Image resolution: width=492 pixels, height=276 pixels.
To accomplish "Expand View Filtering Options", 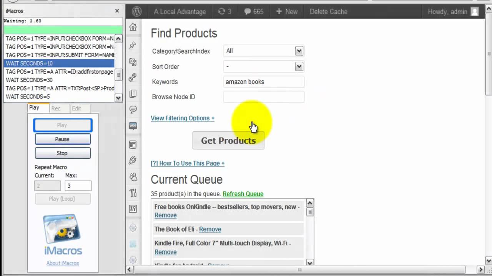I will 183,118.
